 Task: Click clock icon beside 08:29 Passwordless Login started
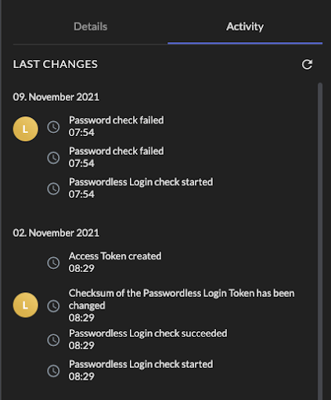(x=53, y=371)
